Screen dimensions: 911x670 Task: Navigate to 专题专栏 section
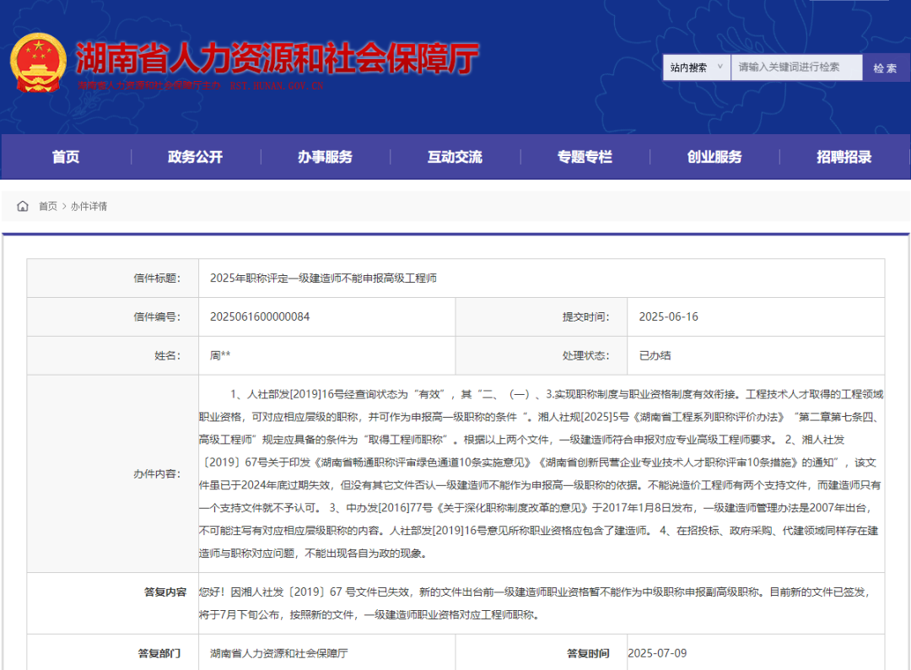tap(585, 157)
